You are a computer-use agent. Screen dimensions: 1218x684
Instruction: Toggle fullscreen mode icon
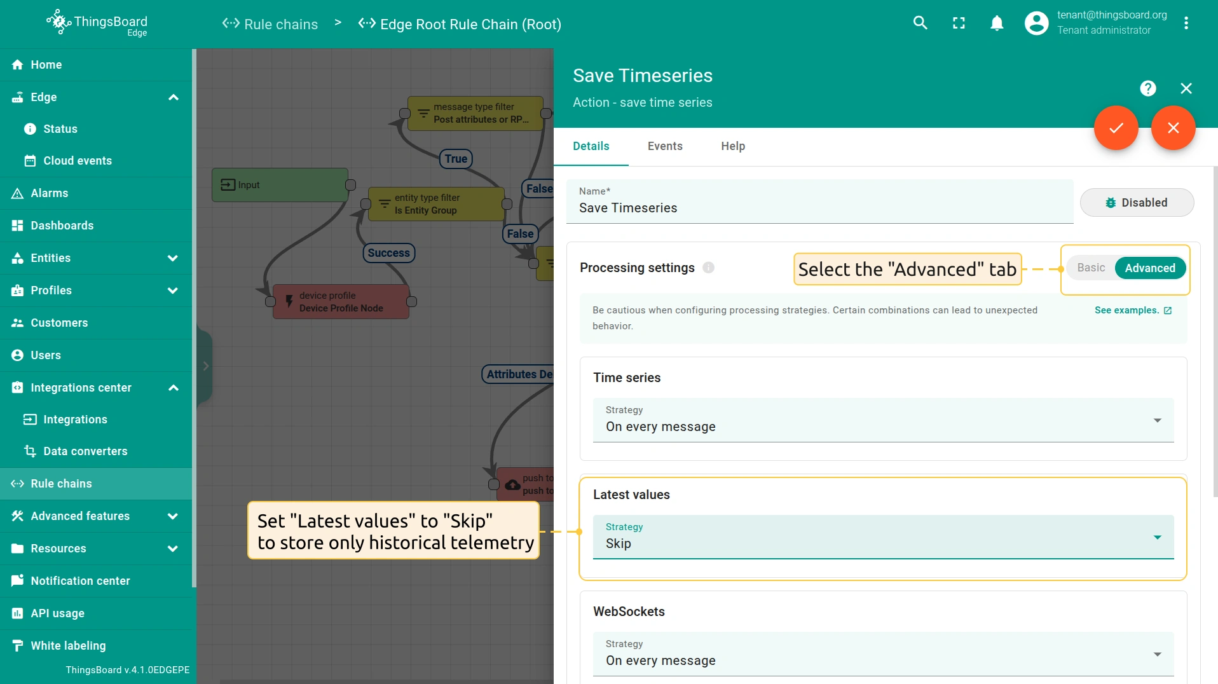(x=959, y=24)
